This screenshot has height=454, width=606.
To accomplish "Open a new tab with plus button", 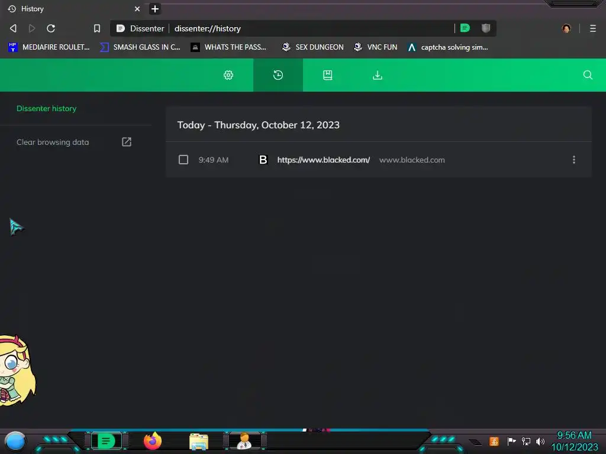I will coord(155,9).
